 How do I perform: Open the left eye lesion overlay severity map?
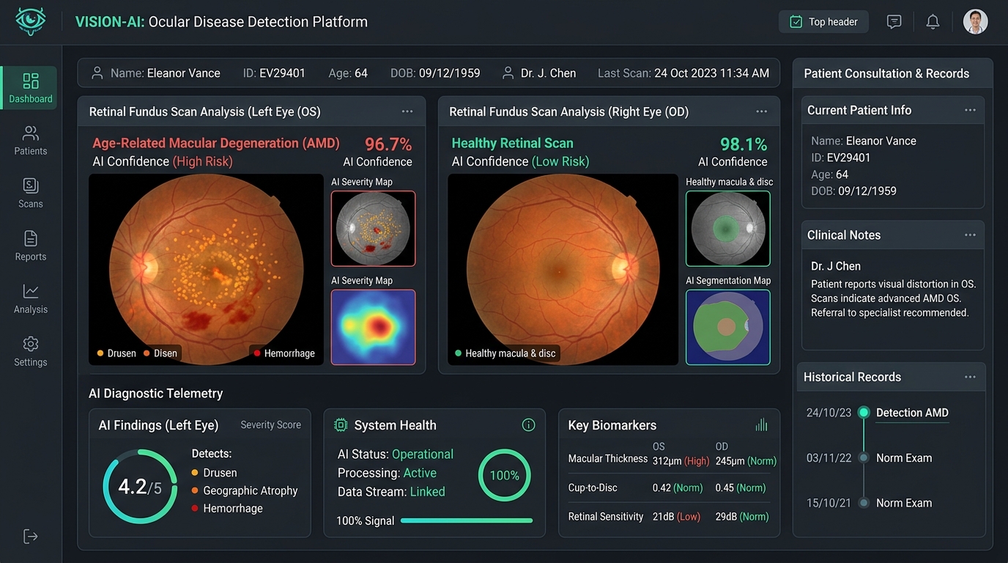pyautogui.click(x=373, y=229)
